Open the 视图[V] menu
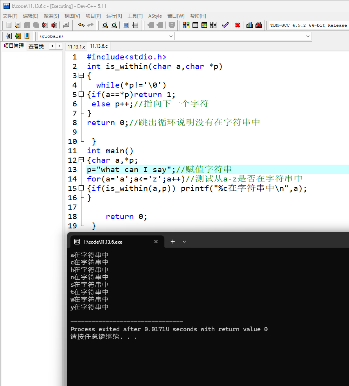 pos(72,16)
